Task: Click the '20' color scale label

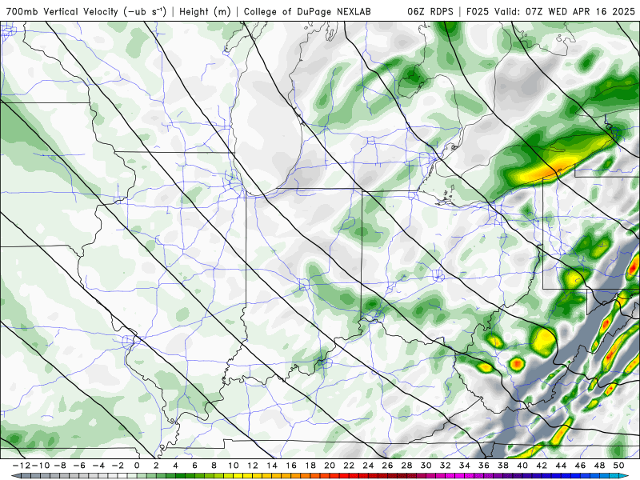Action: click(330, 466)
